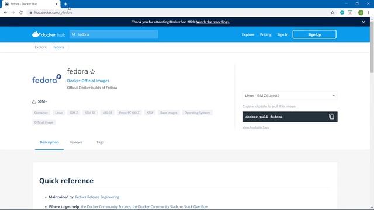Click the Official Image tag

44,123
